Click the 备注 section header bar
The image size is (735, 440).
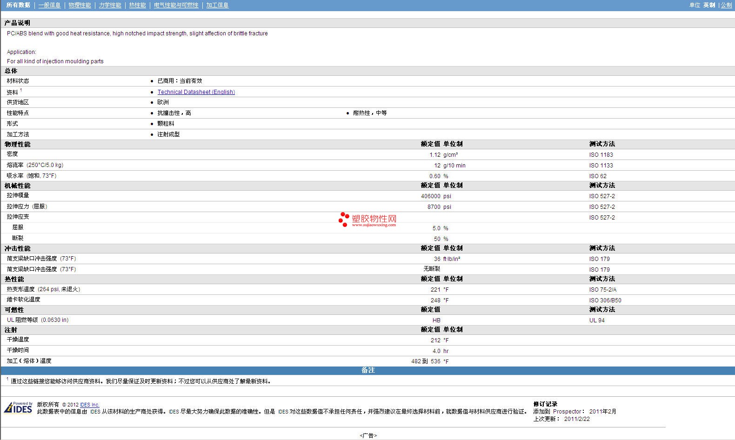point(367,370)
